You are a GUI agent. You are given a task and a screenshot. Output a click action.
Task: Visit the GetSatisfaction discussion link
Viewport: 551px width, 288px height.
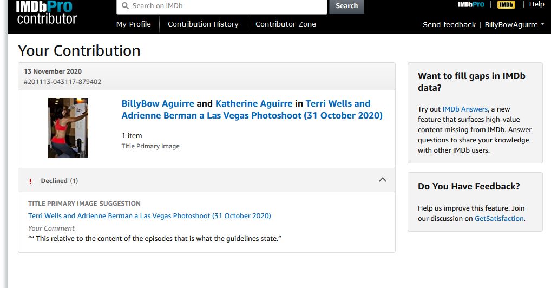point(499,219)
